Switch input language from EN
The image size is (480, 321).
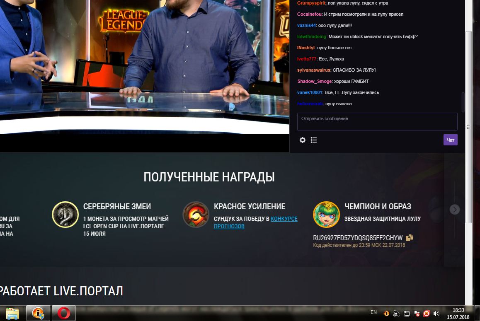pyautogui.click(x=373, y=312)
